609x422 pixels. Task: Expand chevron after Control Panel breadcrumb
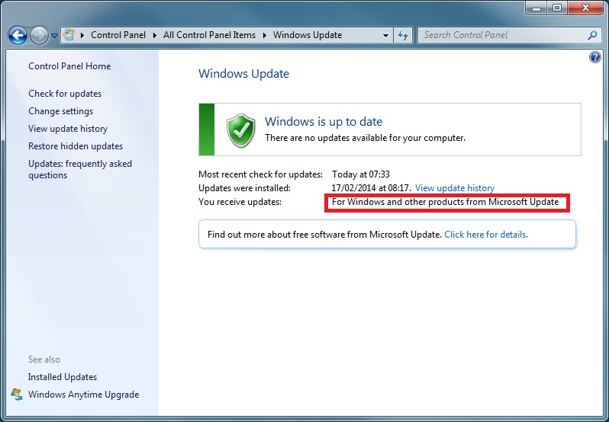pos(155,35)
